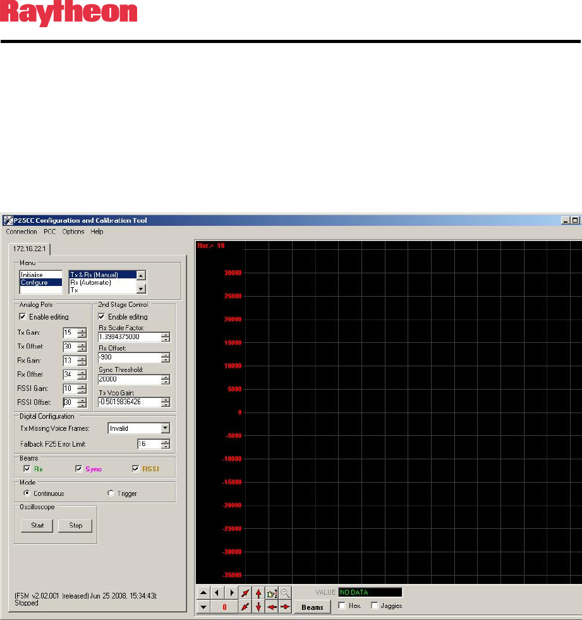
Task: Click the Fallback P25 Error Limit field
Action: [149, 443]
